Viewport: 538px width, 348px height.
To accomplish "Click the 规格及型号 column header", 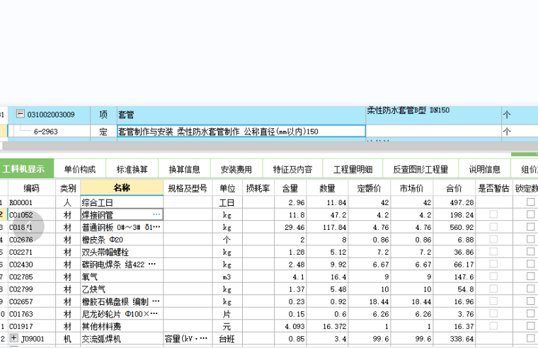I will 188,188.
